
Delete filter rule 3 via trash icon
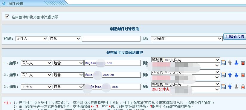coord(243,87)
